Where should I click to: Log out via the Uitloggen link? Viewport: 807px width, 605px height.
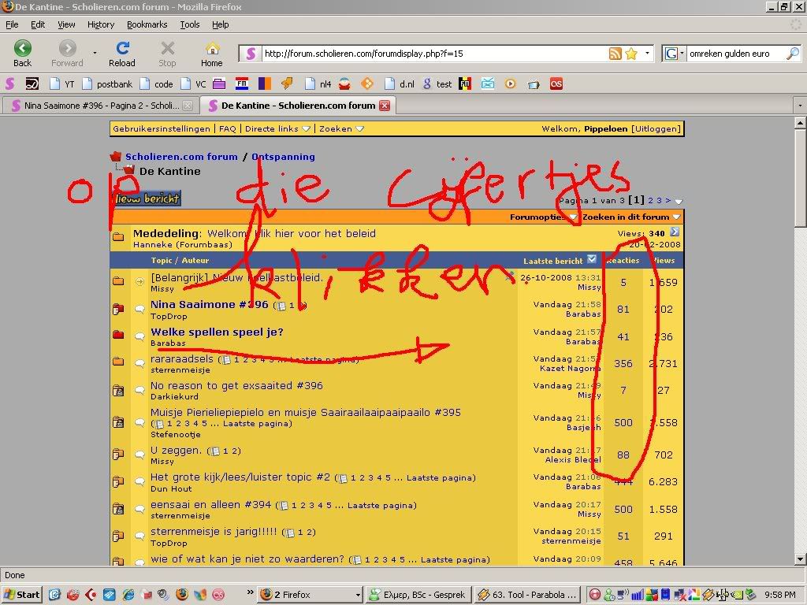pos(656,128)
